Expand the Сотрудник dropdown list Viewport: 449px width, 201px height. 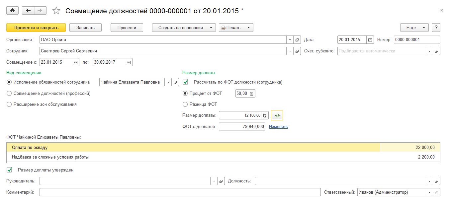coord(290,51)
